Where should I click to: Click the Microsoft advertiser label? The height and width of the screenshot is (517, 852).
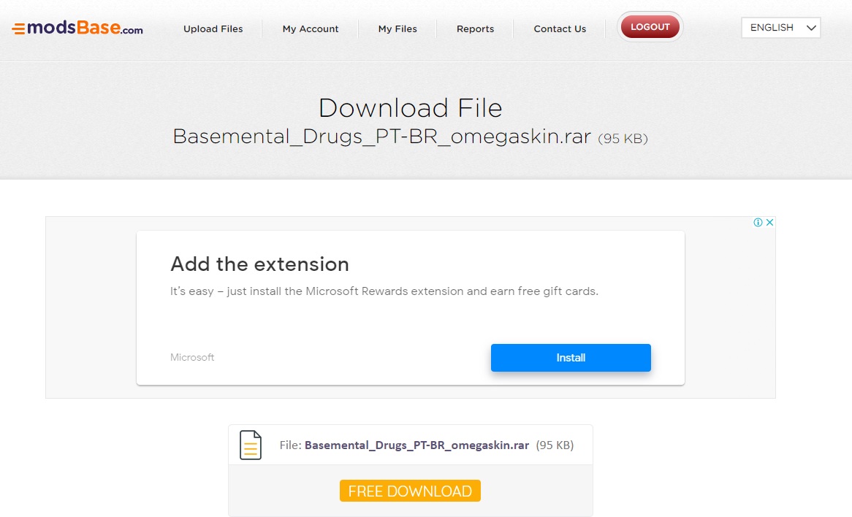[x=192, y=357]
